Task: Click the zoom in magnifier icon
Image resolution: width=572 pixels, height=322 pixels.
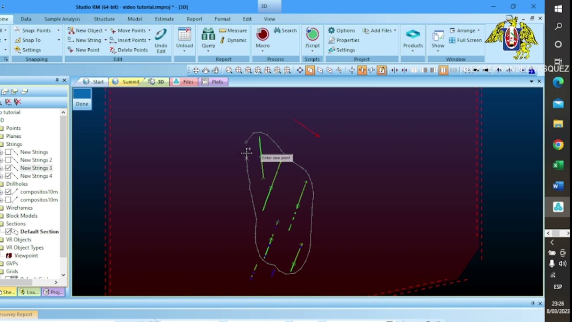Action: pyautogui.click(x=239, y=70)
